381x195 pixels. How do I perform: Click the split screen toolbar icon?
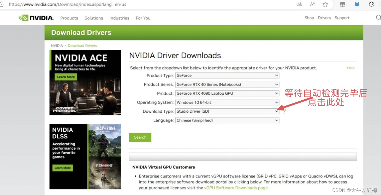(343, 4)
